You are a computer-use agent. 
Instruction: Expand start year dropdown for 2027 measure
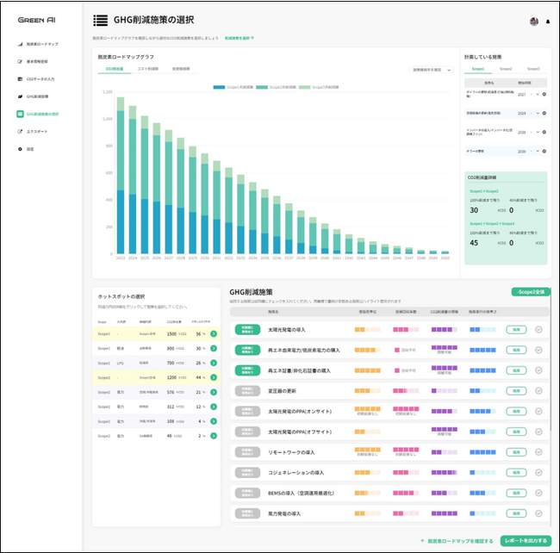tap(537, 93)
